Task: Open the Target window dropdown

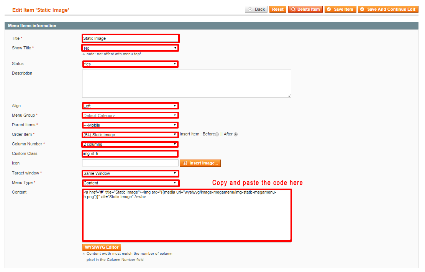Action: click(x=130, y=173)
